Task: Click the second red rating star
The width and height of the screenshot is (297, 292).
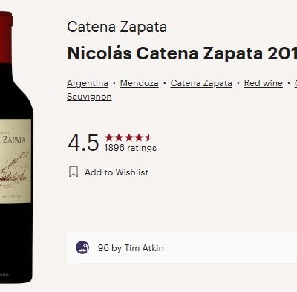Action: click(x=119, y=137)
